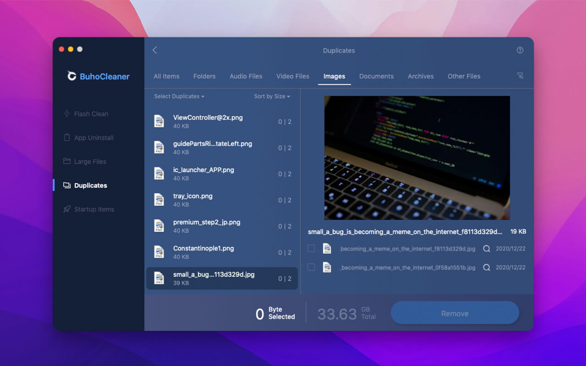Click the 0 | 2 count for tray_icon.png
Screen dimensions: 586x366
(285, 200)
